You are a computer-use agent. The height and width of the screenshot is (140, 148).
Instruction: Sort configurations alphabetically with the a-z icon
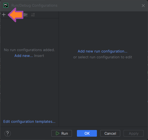(33, 15)
